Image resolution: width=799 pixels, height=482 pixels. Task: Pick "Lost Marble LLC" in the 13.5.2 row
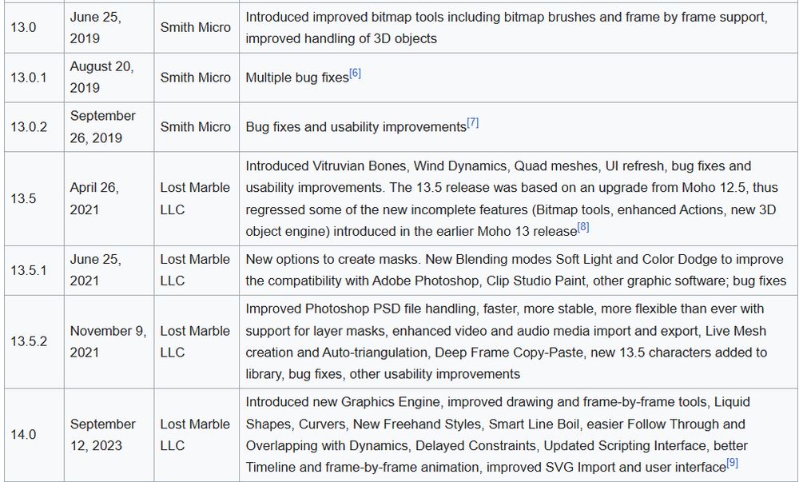195,342
